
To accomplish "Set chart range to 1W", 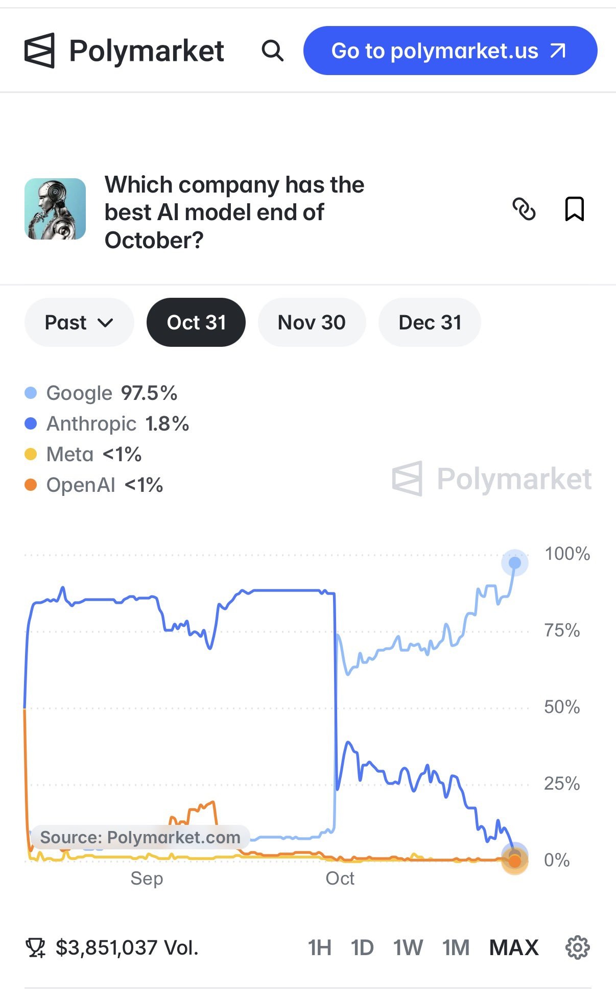I will pos(408,947).
